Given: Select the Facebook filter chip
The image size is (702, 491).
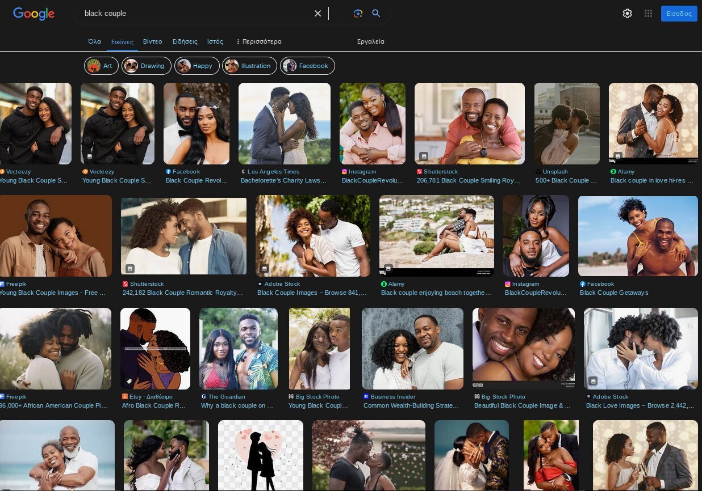Looking at the screenshot, I should tap(307, 66).
